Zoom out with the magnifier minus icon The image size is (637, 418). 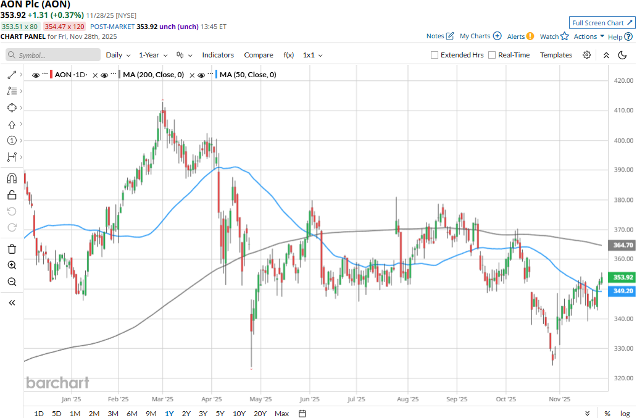(x=12, y=282)
